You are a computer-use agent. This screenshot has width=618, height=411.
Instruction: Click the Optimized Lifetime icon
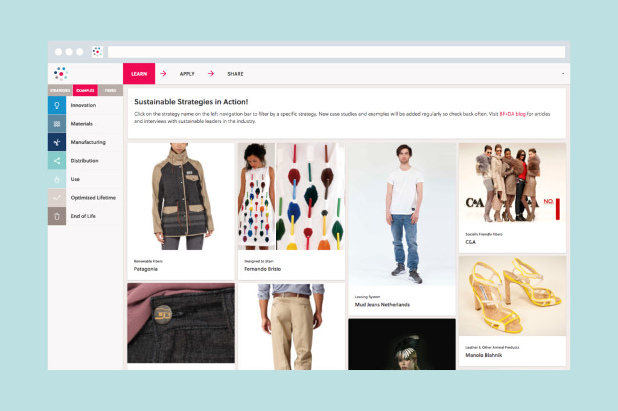pos(57,198)
